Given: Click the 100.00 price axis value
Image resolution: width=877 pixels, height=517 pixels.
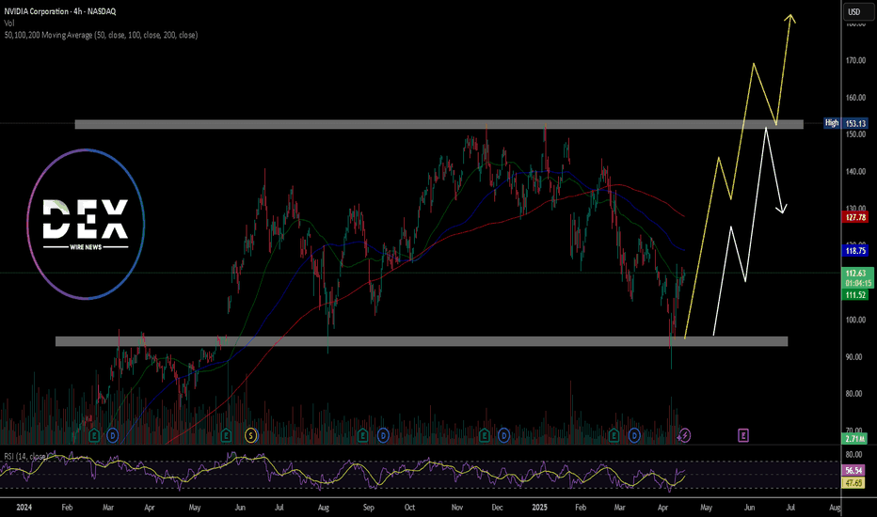Looking at the screenshot, I should 855,320.
